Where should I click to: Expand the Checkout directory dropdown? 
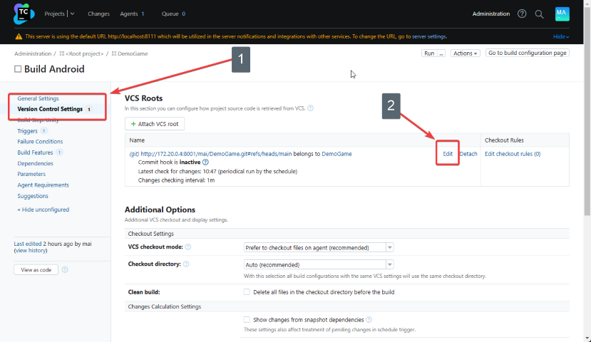point(319,264)
